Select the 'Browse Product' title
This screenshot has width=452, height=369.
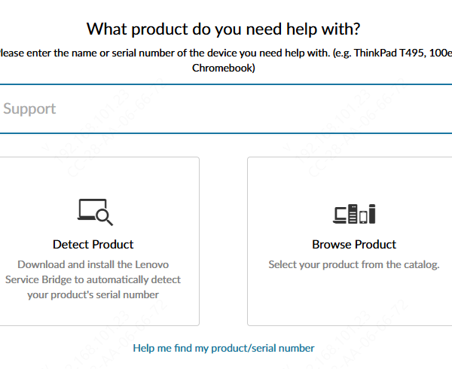coord(354,245)
